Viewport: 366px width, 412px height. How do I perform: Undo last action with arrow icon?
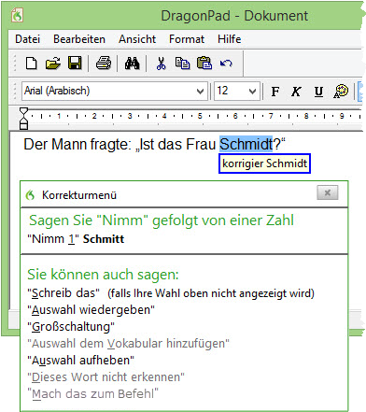pyautogui.click(x=226, y=64)
